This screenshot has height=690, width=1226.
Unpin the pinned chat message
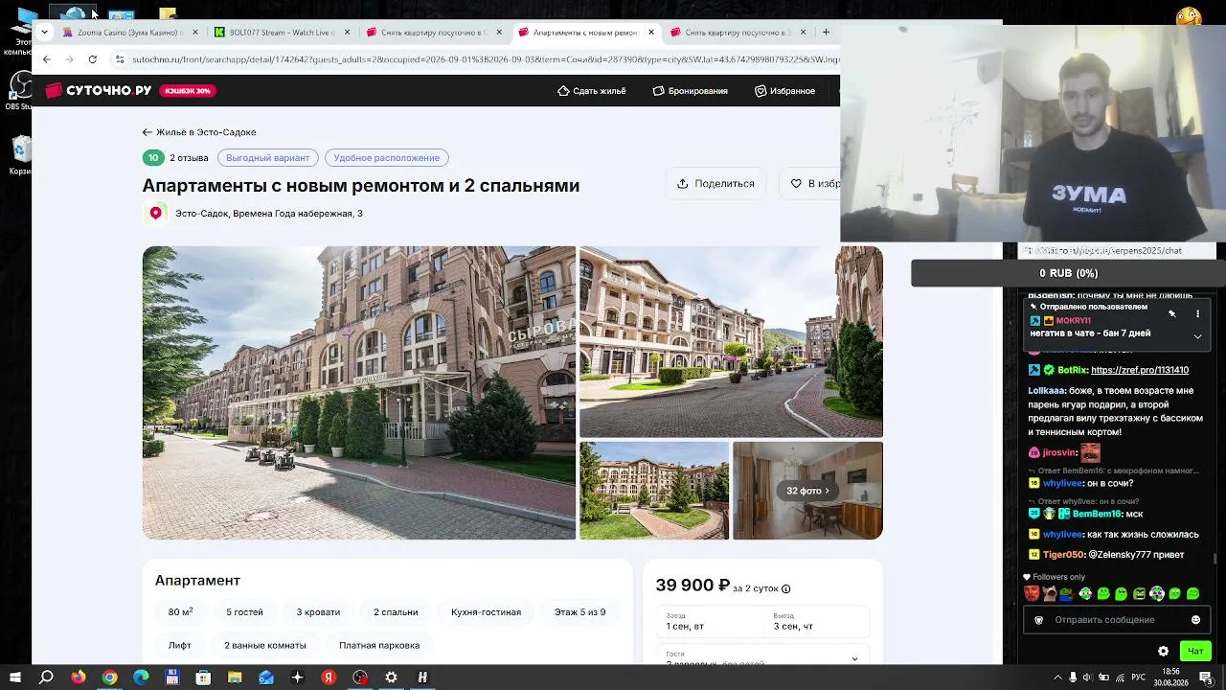point(1172,314)
